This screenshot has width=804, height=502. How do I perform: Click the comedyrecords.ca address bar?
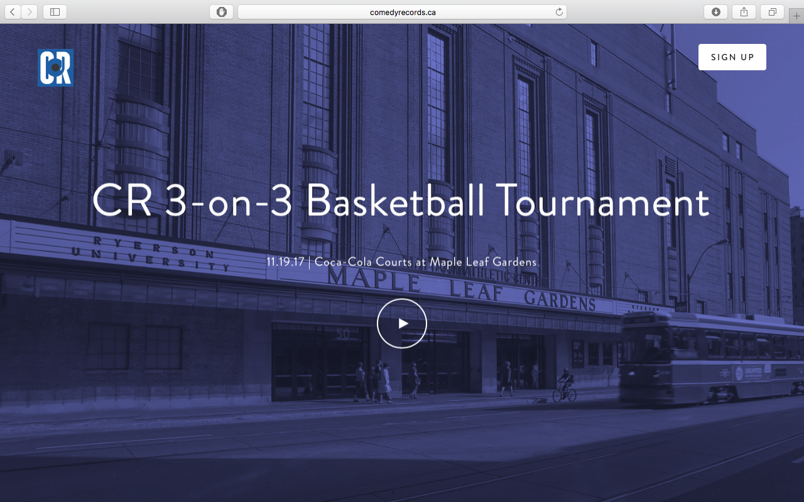click(x=402, y=12)
